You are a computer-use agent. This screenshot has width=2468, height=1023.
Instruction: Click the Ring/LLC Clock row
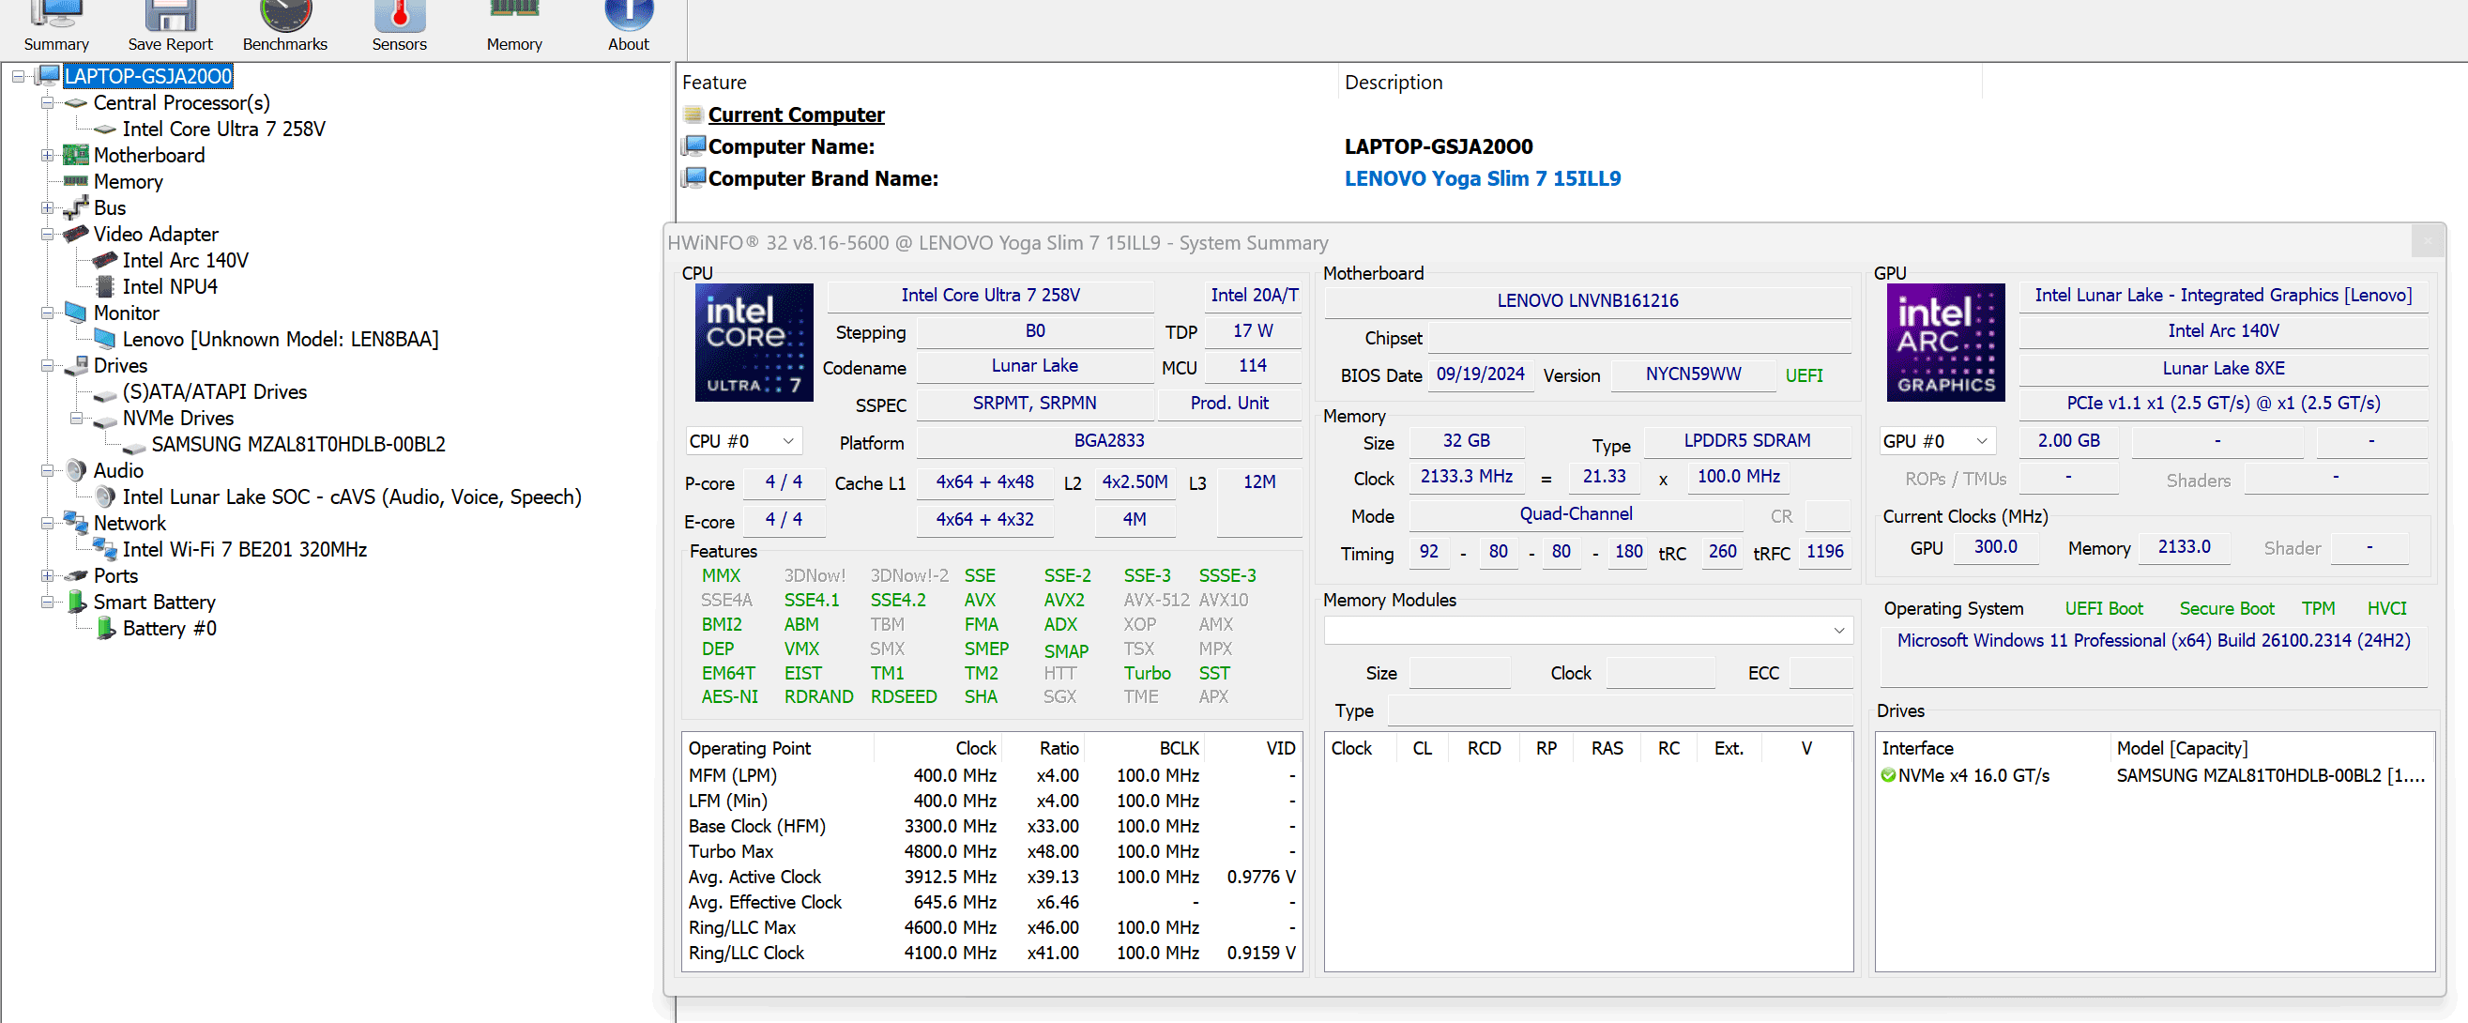[991, 953]
